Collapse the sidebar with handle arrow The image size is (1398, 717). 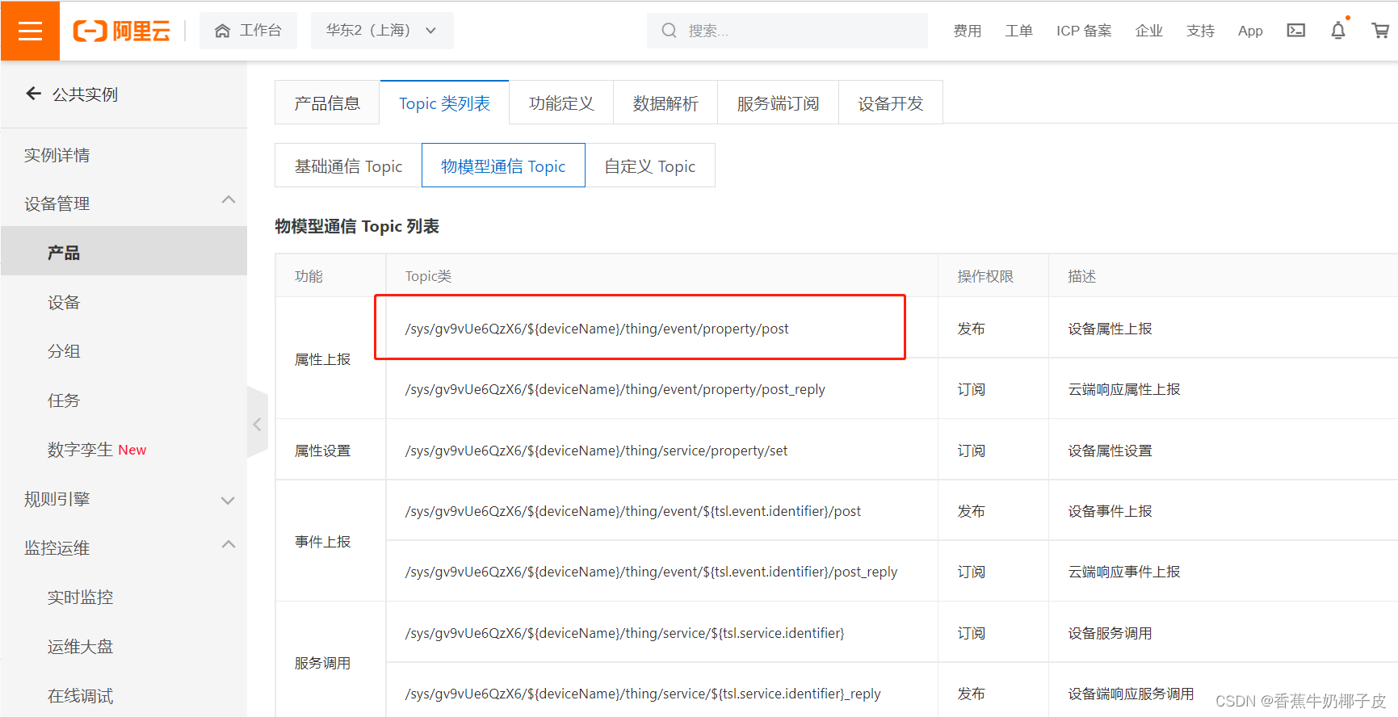point(257,424)
